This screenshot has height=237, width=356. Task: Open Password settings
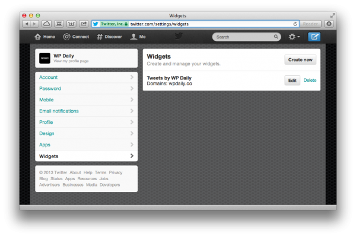coord(86,88)
